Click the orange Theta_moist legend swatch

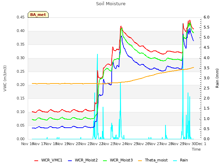140,161
